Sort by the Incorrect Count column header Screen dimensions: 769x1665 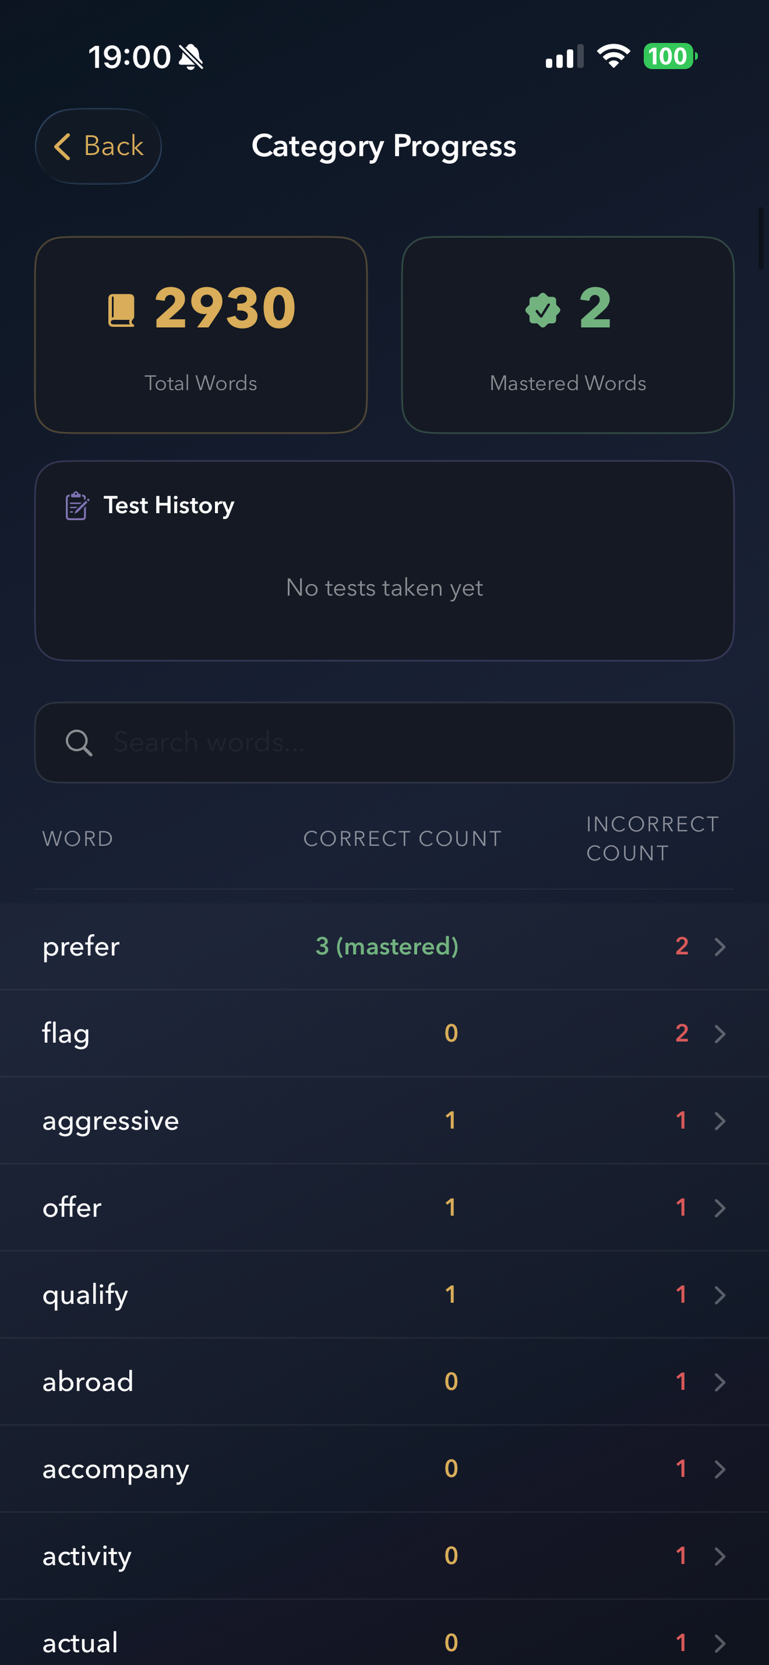(652, 839)
